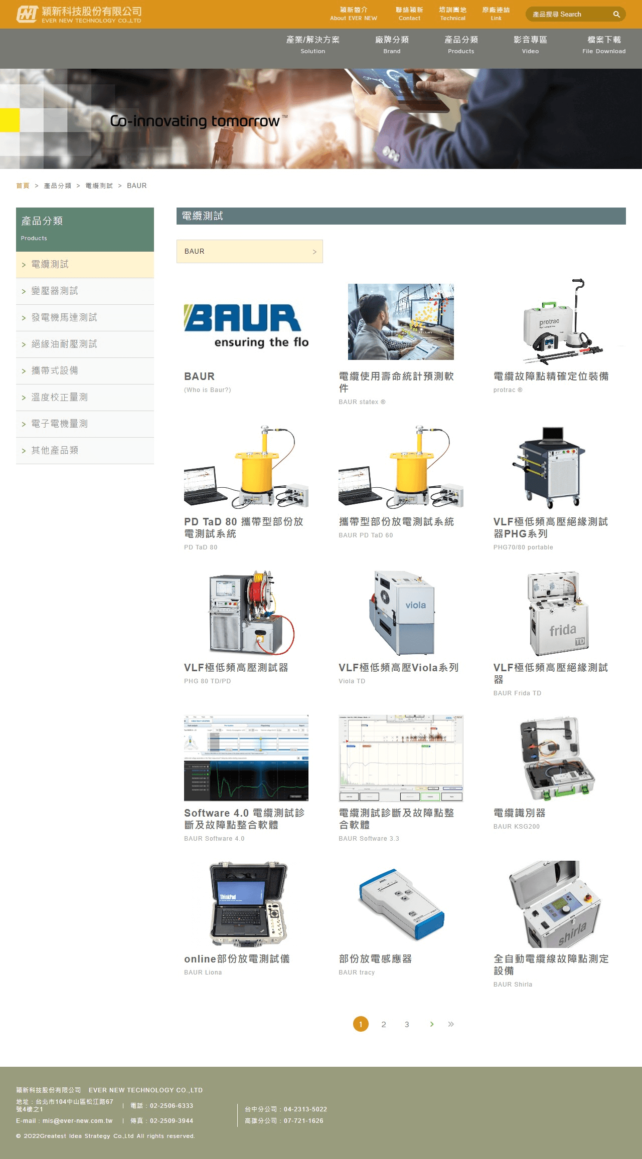Open BAUR tracy product image
Viewport: 642px width, 1159px height.
pos(402,905)
